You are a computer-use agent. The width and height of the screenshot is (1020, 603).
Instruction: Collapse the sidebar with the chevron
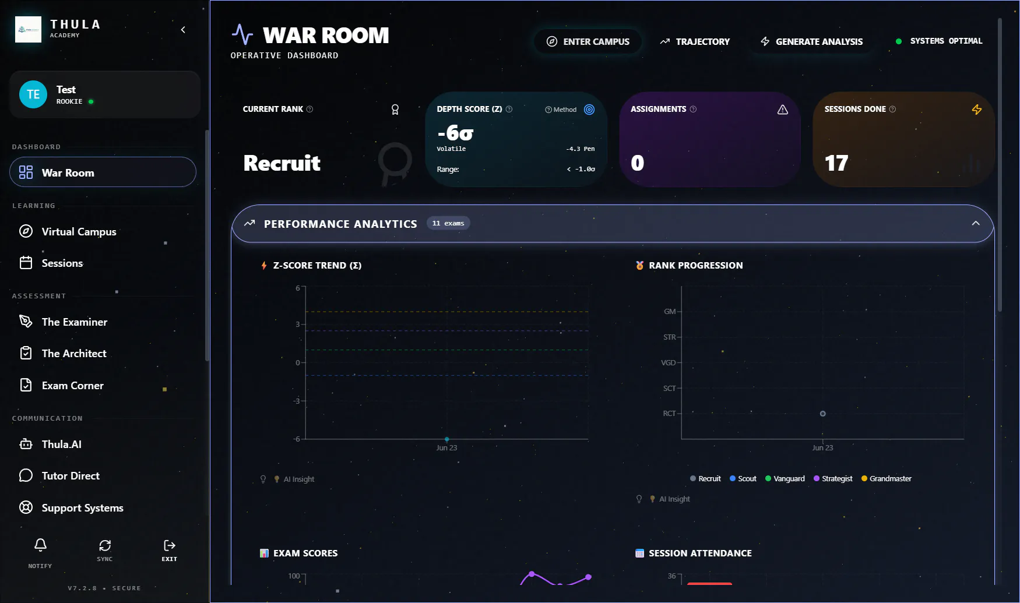(183, 30)
